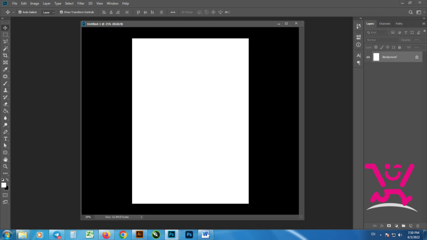427x240 pixels.
Task: Toggle the Background layer lock icon
Action: tap(417, 57)
